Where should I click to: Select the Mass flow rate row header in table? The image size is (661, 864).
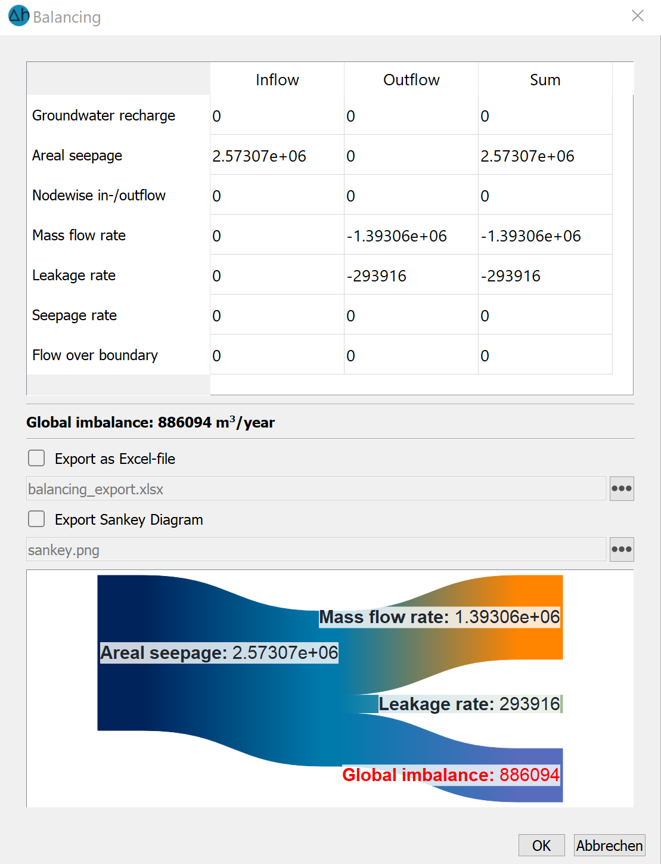118,235
